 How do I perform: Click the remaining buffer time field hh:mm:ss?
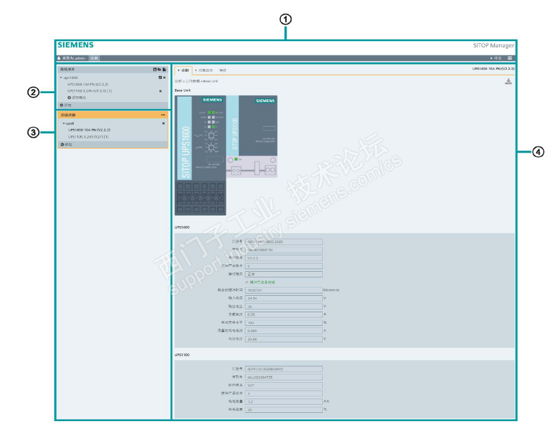click(x=284, y=290)
